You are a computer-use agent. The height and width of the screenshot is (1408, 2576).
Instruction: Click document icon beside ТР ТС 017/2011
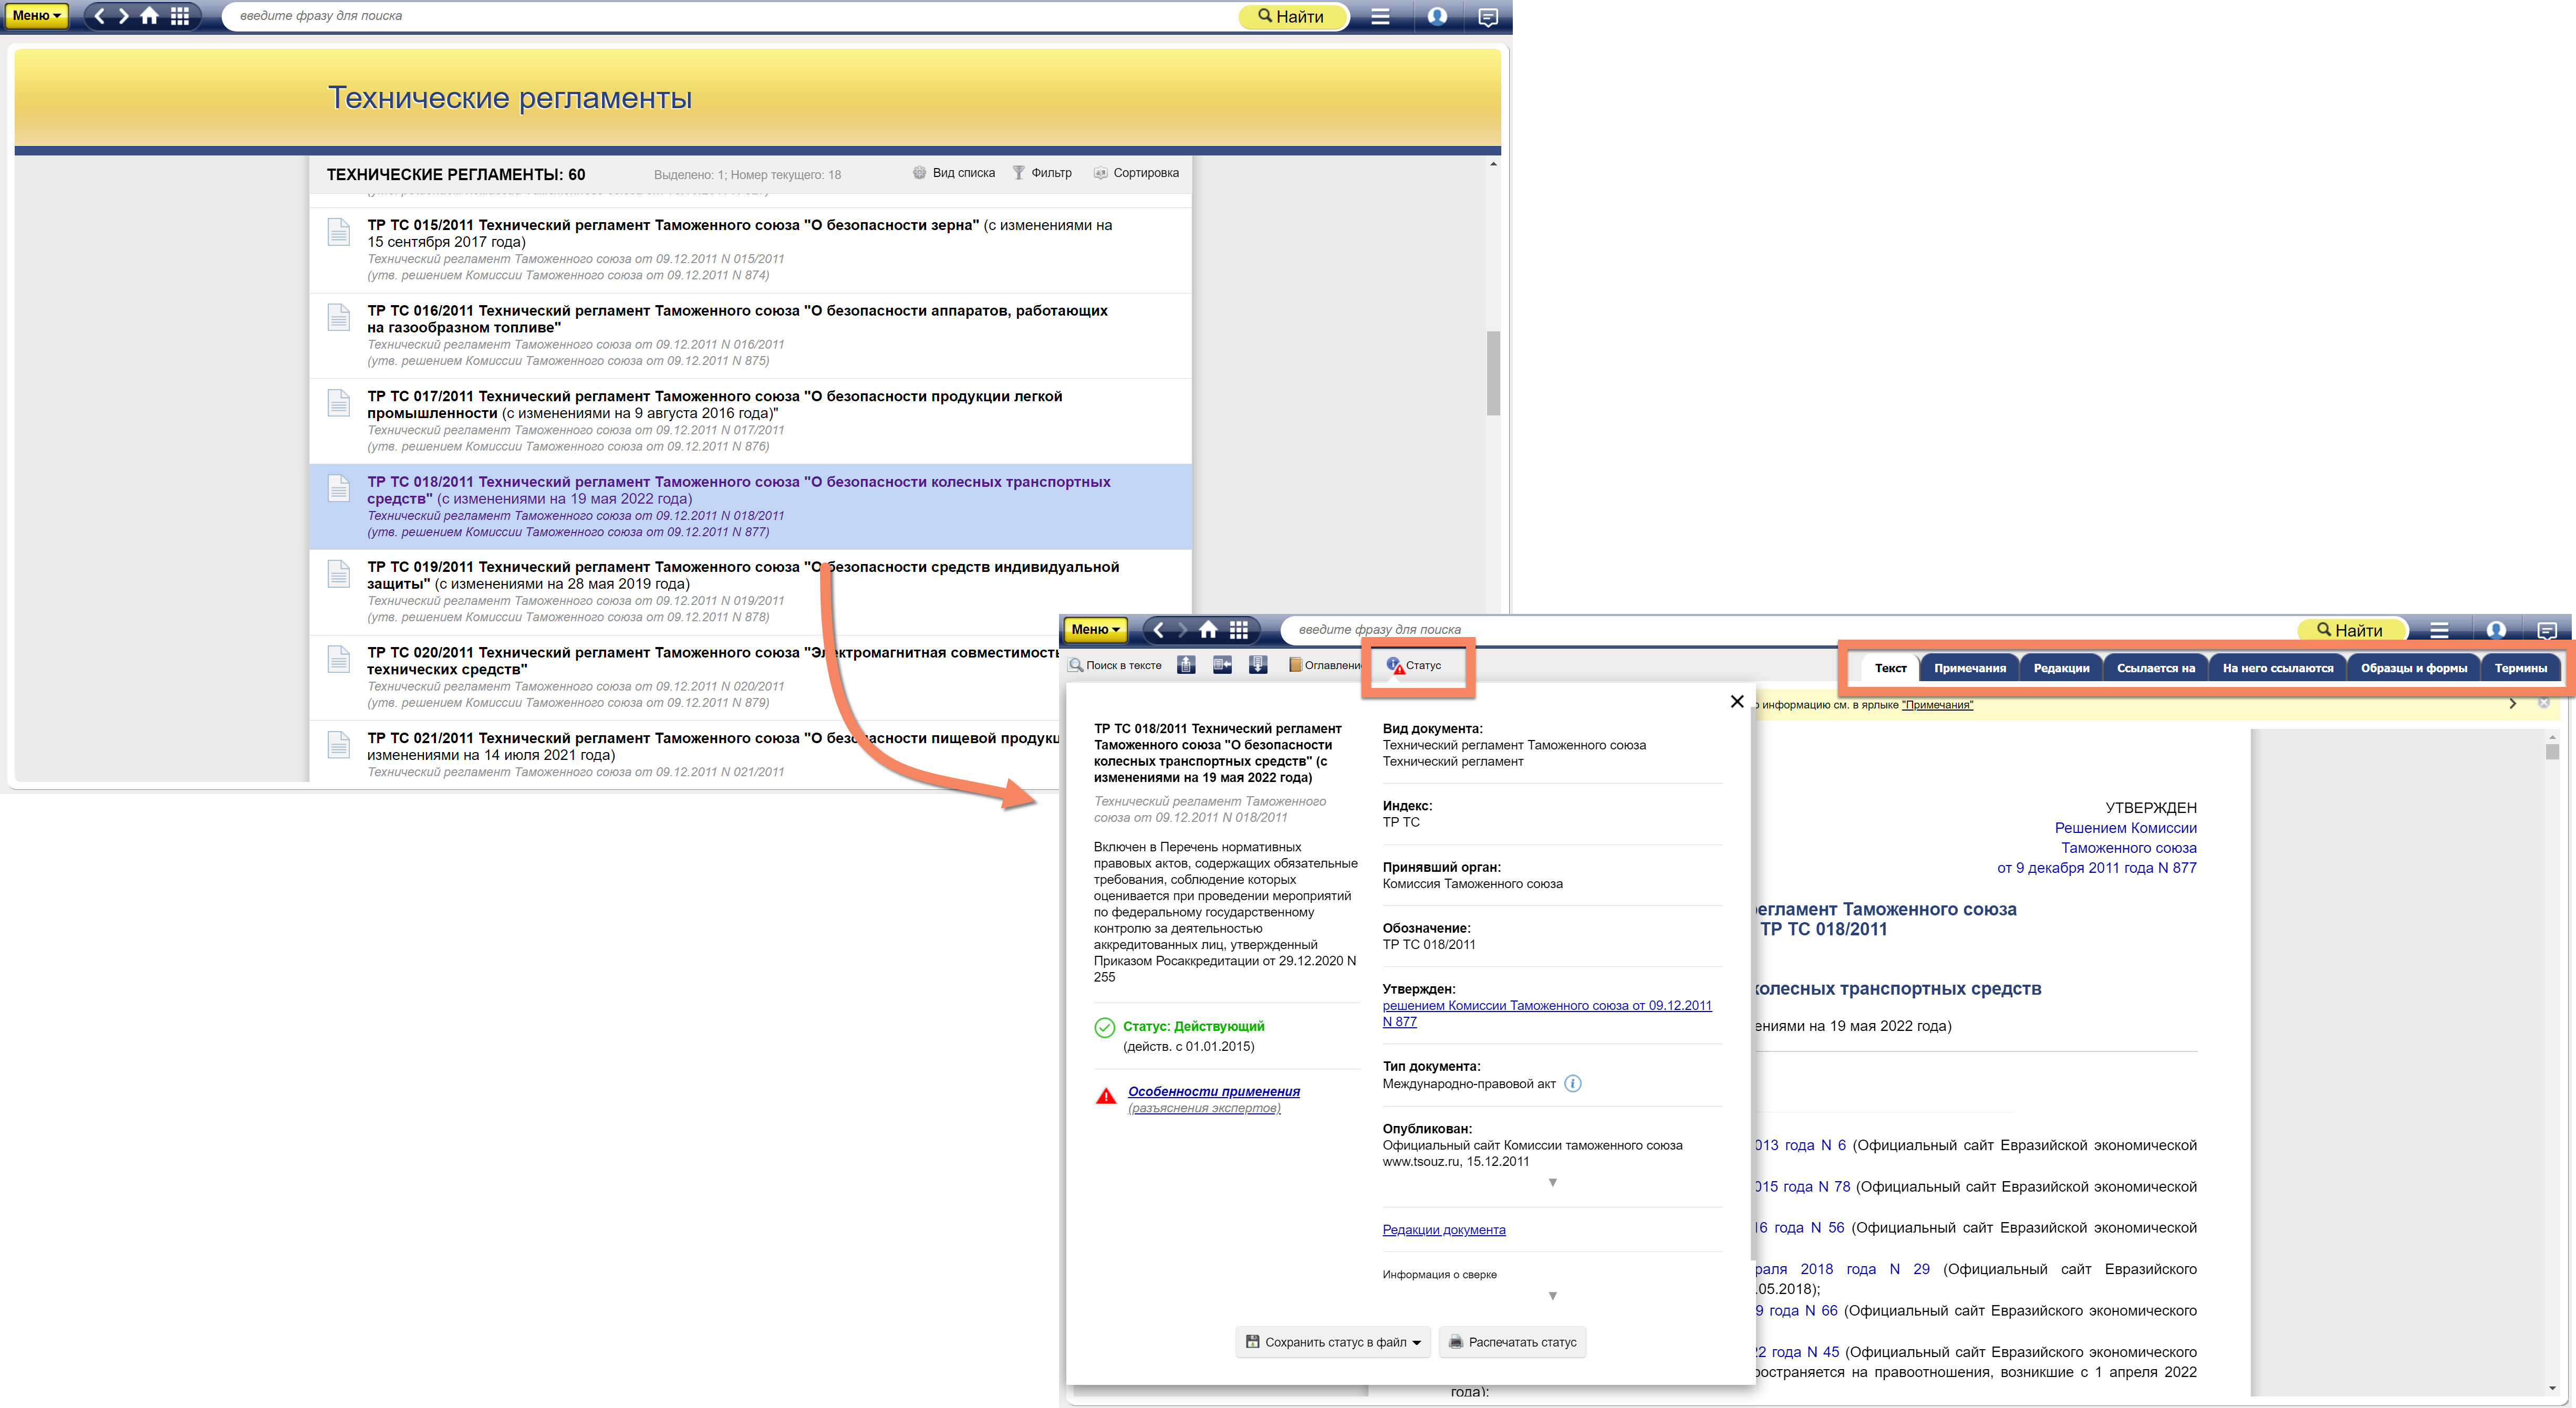[x=339, y=403]
